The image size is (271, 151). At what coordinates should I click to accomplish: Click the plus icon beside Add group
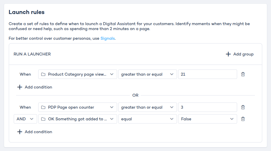[228, 54]
